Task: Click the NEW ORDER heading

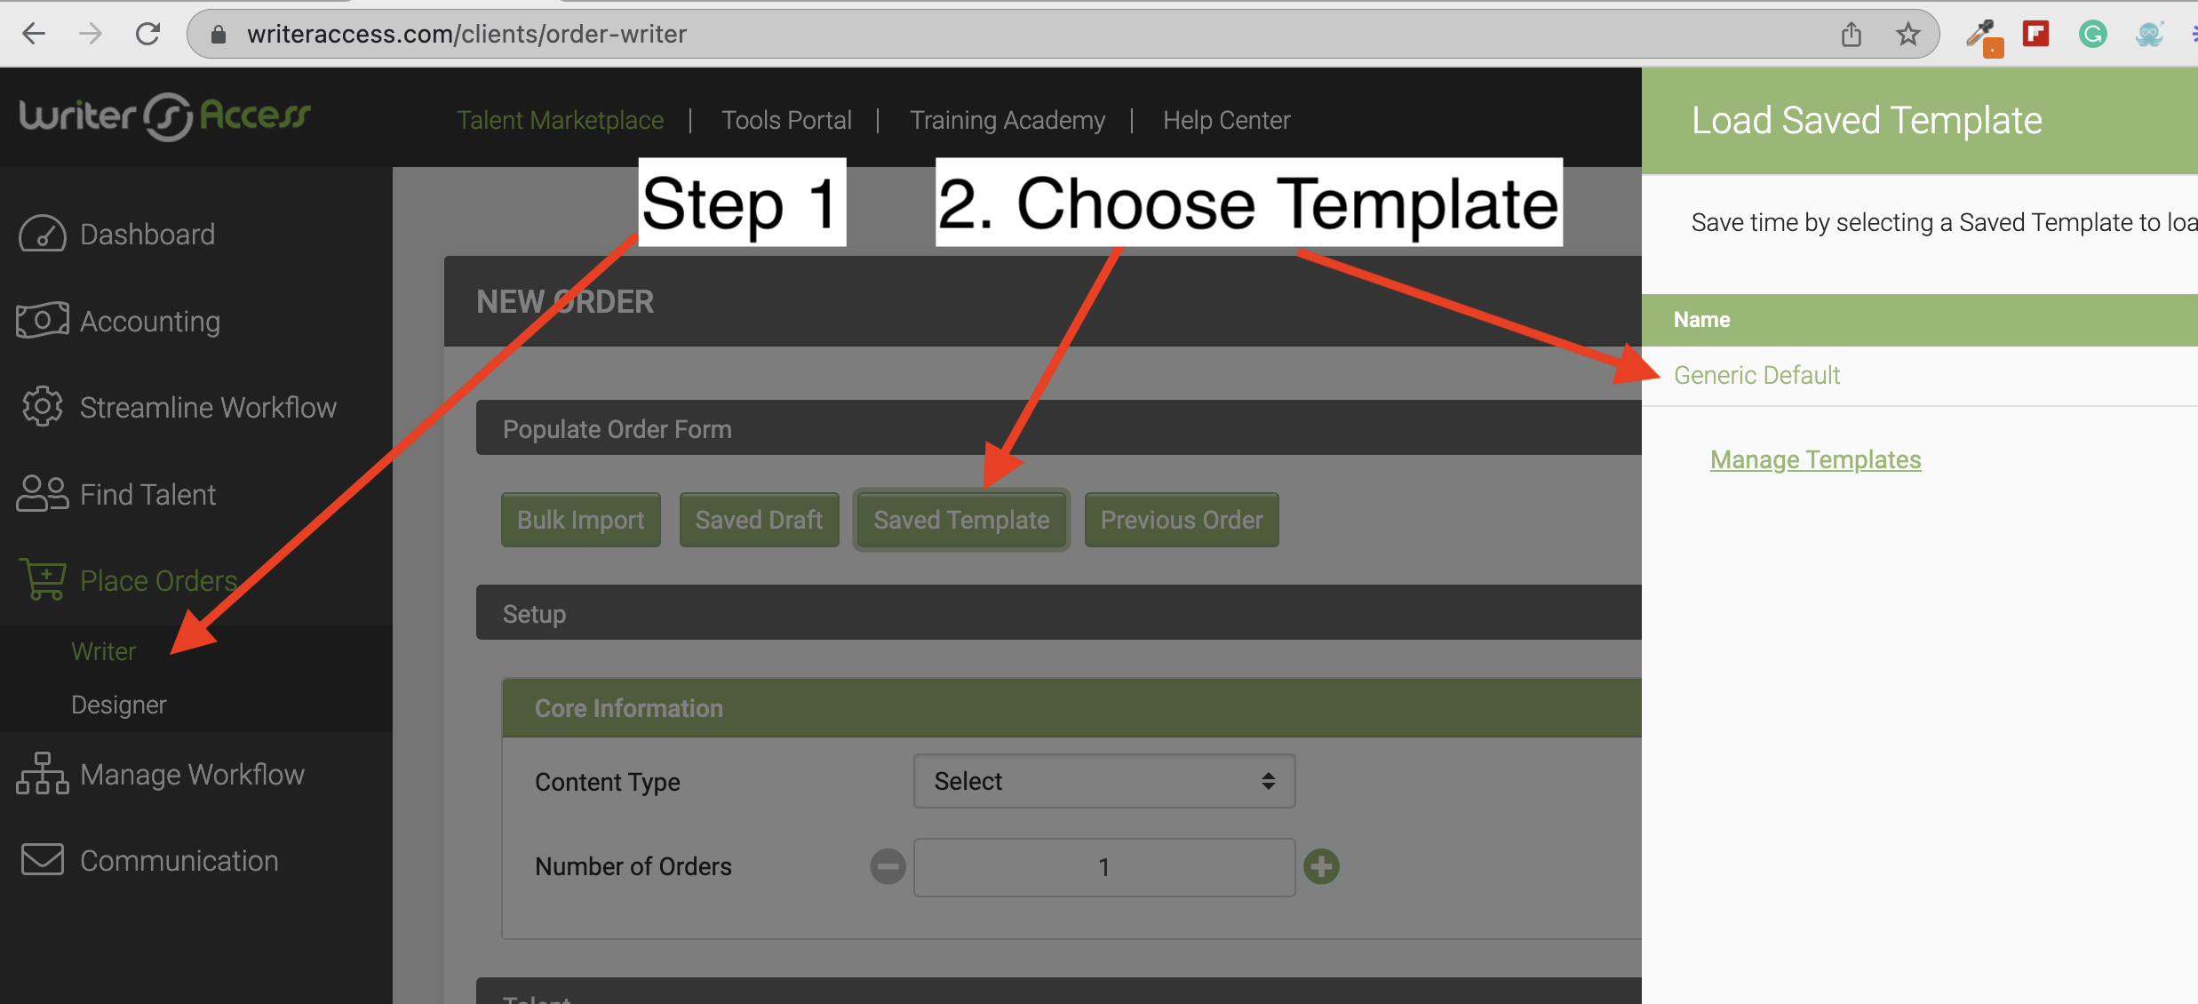Action: click(x=565, y=302)
